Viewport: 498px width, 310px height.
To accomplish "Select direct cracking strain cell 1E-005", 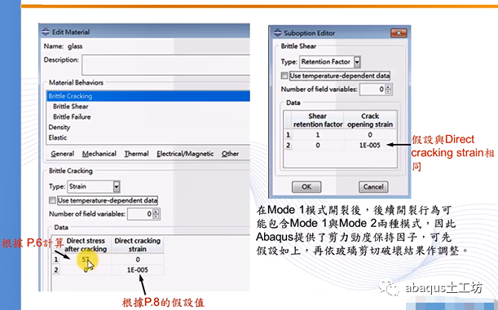I will click(138, 270).
